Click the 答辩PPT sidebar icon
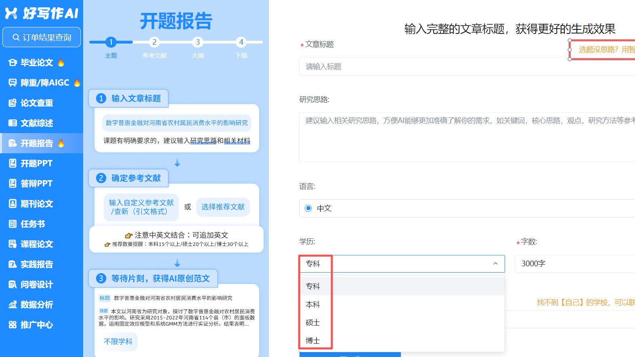Screen dimensions: 635x357 click(x=13, y=184)
